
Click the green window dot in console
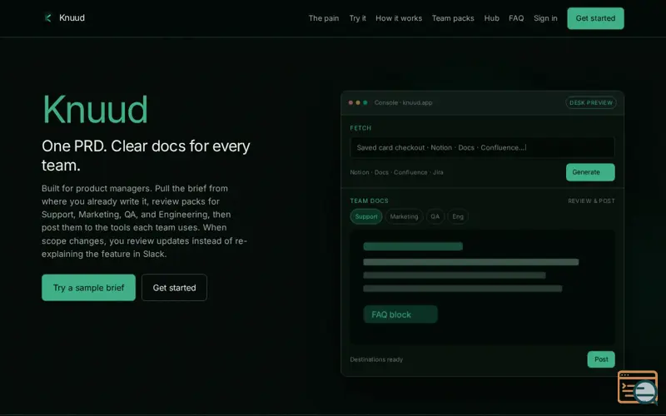click(x=365, y=102)
